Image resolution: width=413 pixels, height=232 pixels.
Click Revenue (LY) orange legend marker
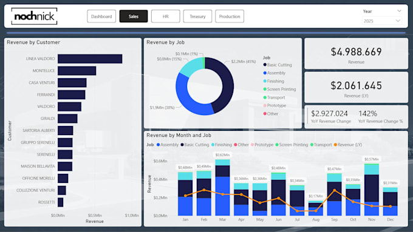335,145
